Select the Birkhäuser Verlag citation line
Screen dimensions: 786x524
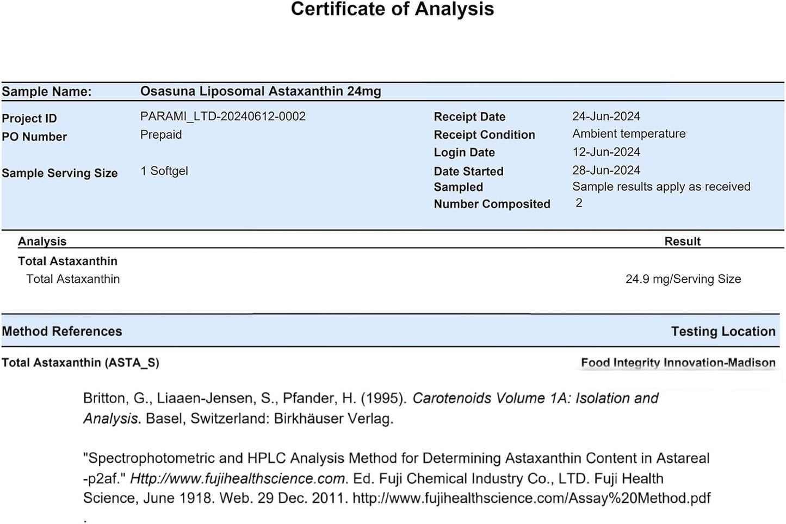pyautogui.click(x=238, y=418)
